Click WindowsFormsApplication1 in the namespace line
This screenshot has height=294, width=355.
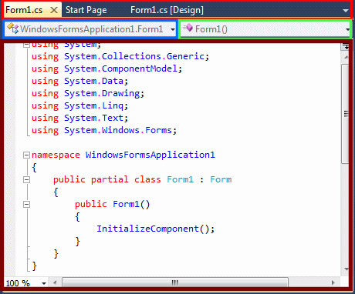click(x=150, y=155)
